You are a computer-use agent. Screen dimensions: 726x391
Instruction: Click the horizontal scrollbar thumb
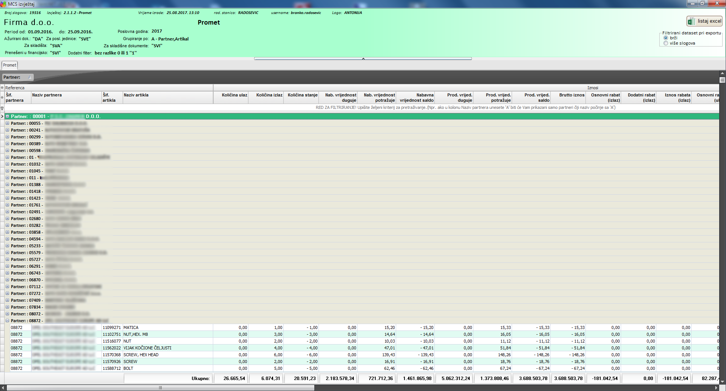click(x=161, y=388)
